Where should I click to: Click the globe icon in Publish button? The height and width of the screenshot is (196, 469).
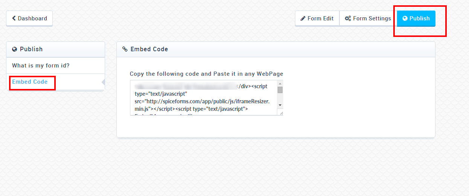tap(405, 18)
